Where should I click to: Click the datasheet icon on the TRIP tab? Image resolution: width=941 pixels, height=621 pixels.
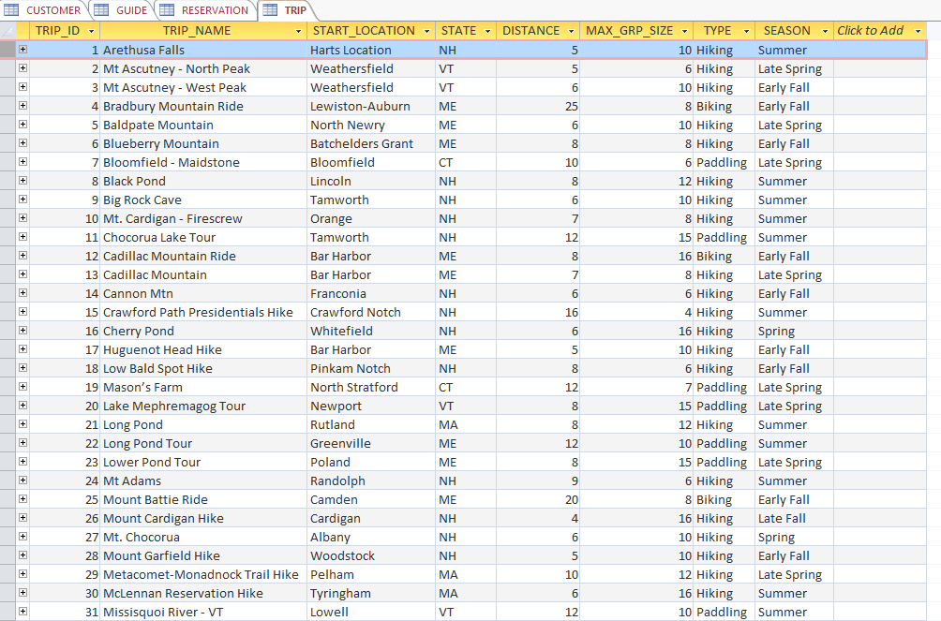(271, 11)
